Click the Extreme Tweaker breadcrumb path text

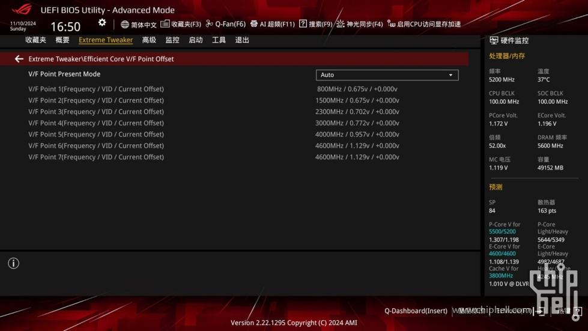[101, 59]
